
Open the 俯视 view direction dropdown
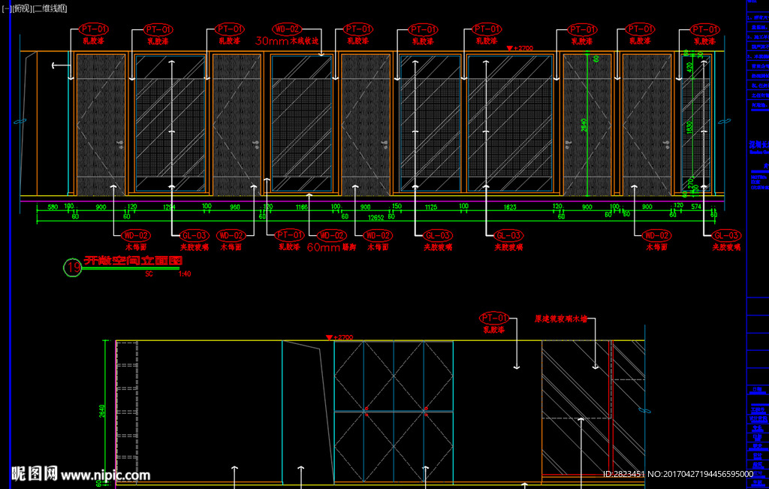click(x=21, y=8)
